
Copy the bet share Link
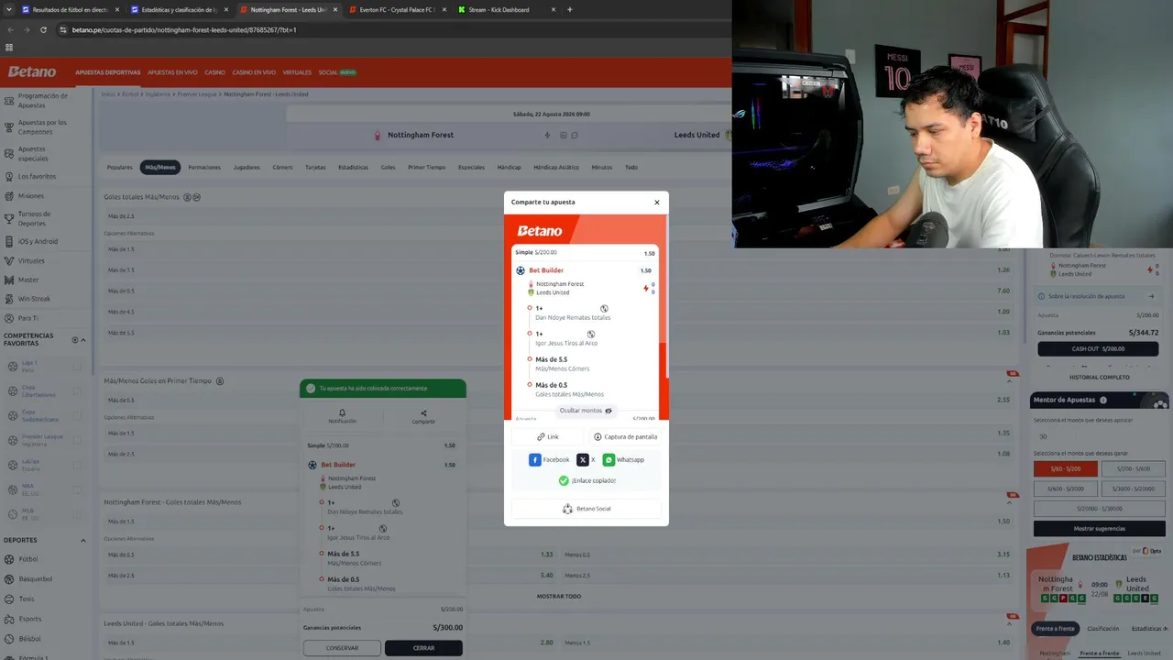click(548, 437)
